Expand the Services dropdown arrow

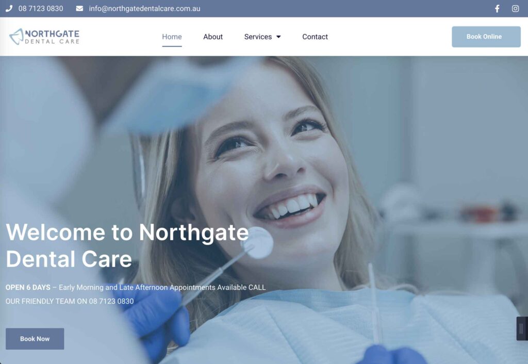278,37
